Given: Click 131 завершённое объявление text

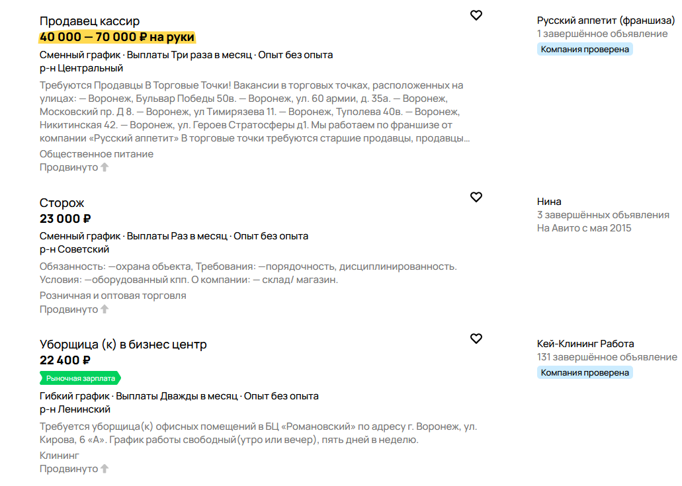Looking at the screenshot, I should point(607,357).
